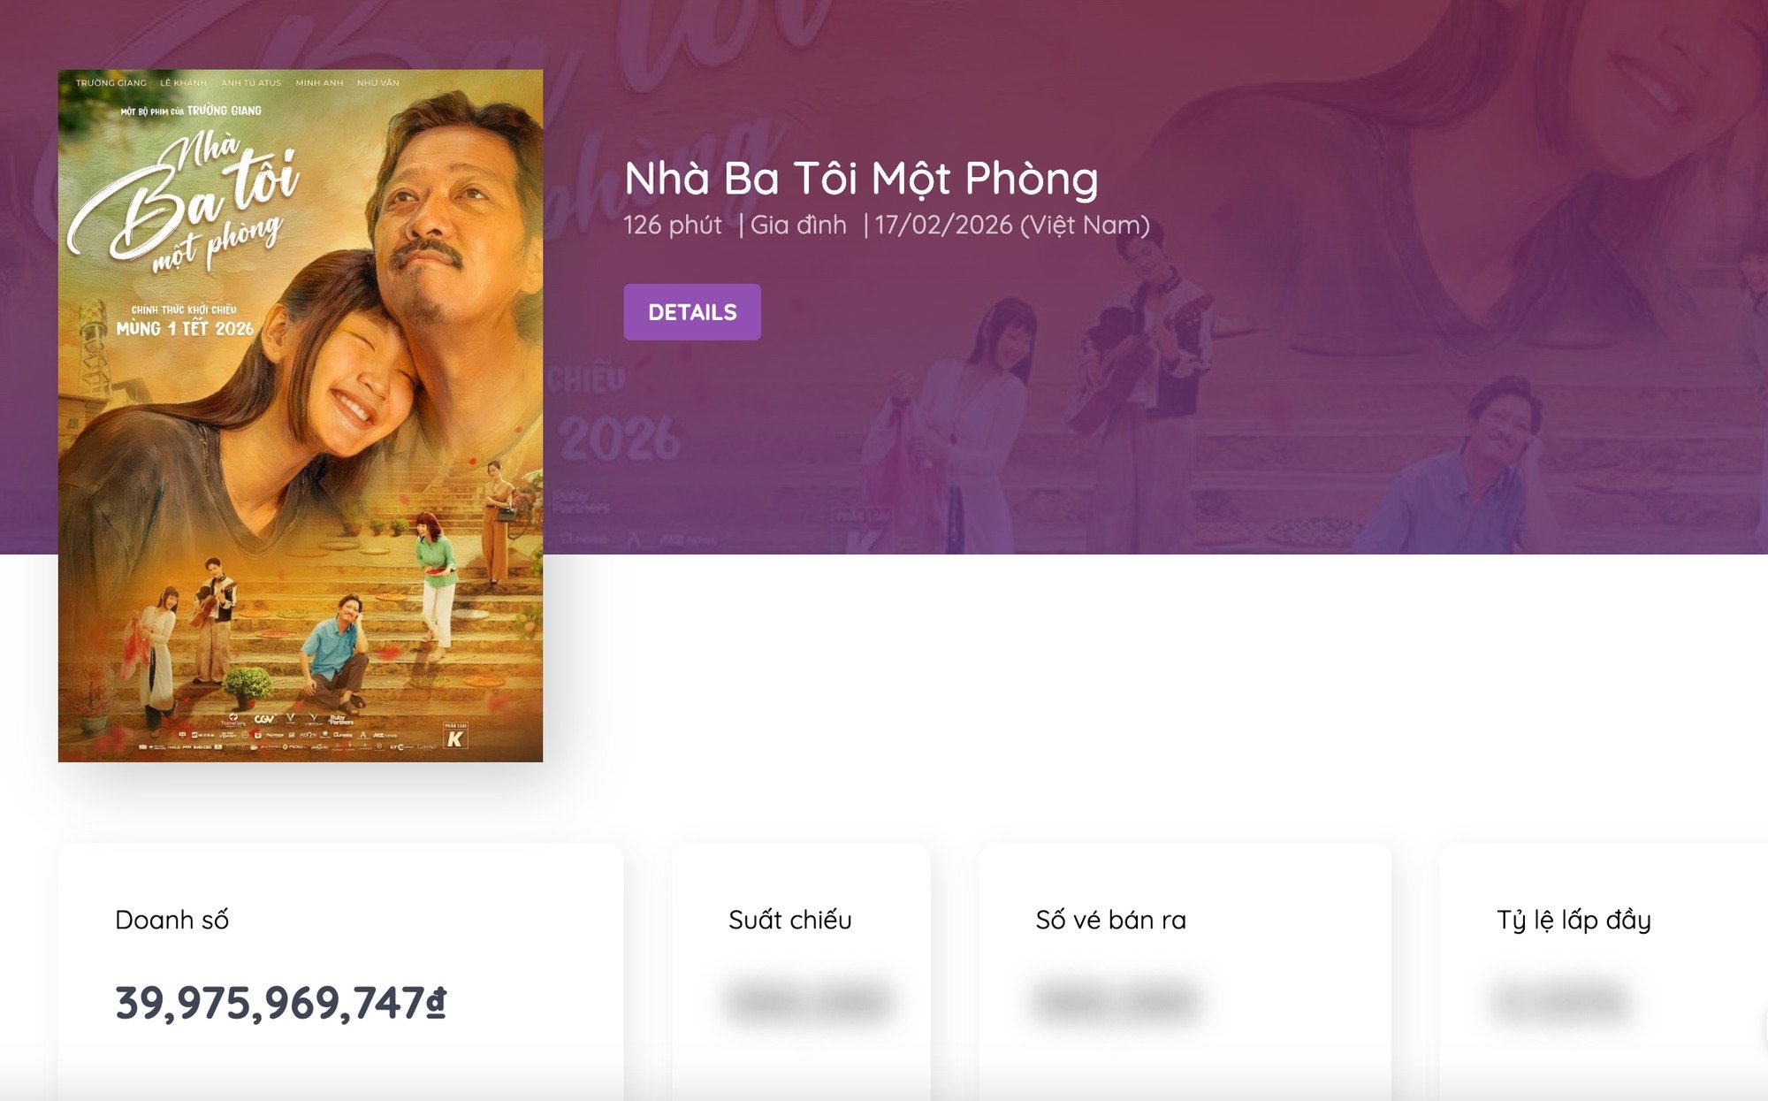Screen dimensions: 1768x1101
Task: Click the Ruby Partners logo on the poster
Action: click(340, 720)
